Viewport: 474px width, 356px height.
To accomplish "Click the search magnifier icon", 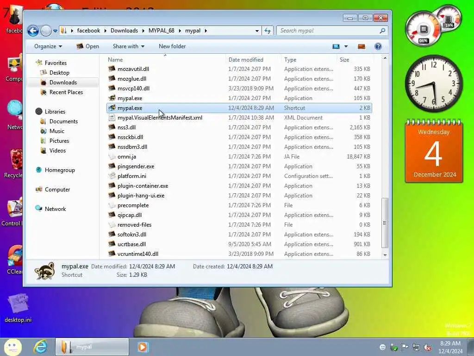I will click(x=382, y=31).
